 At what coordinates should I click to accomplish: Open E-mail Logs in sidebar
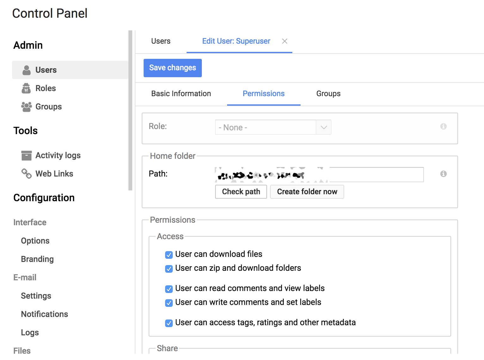click(30, 332)
